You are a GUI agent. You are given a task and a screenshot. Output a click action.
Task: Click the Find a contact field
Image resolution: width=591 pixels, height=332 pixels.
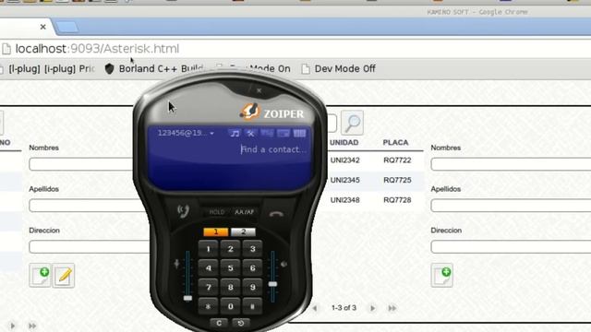pos(273,149)
